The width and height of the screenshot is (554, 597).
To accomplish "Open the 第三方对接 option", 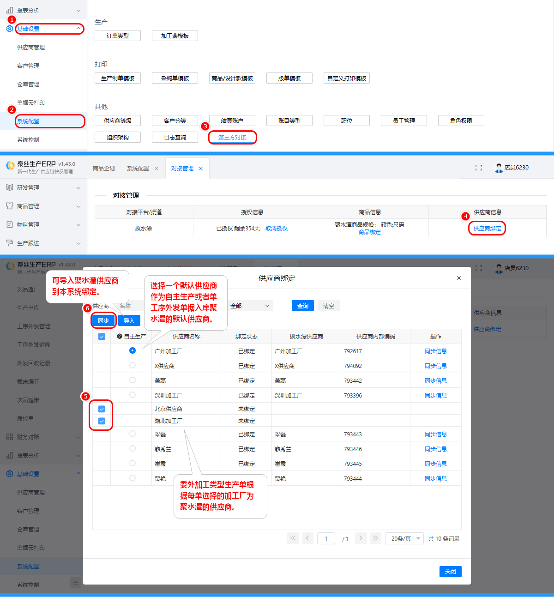I will point(232,138).
